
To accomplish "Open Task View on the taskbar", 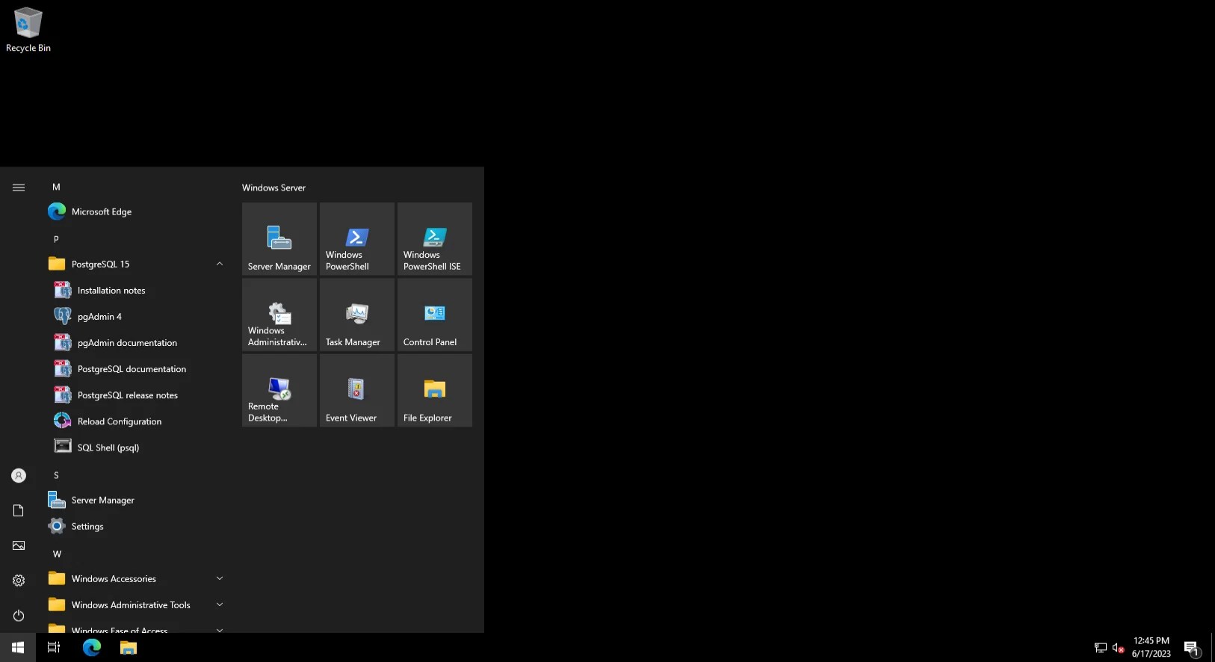I will click(54, 648).
